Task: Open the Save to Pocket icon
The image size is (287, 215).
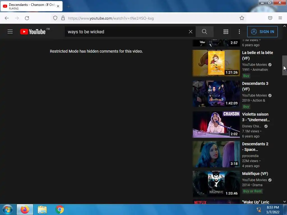Action: [x=270, y=18]
